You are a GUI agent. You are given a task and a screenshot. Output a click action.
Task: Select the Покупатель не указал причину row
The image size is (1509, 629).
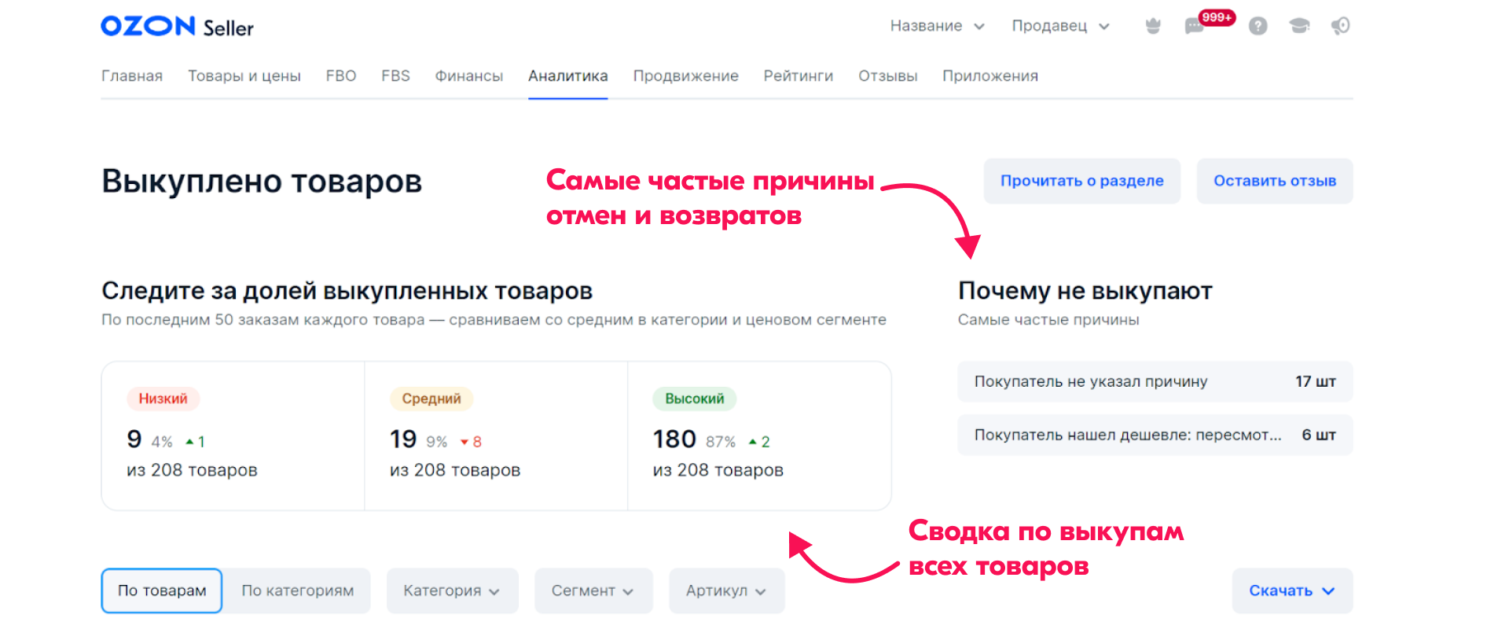1155,381
